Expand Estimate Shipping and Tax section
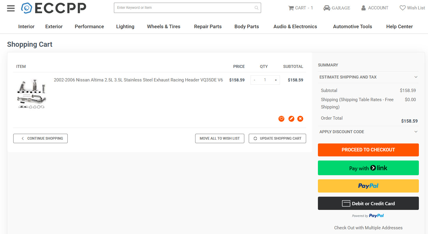This screenshot has width=428, height=234. (416, 77)
